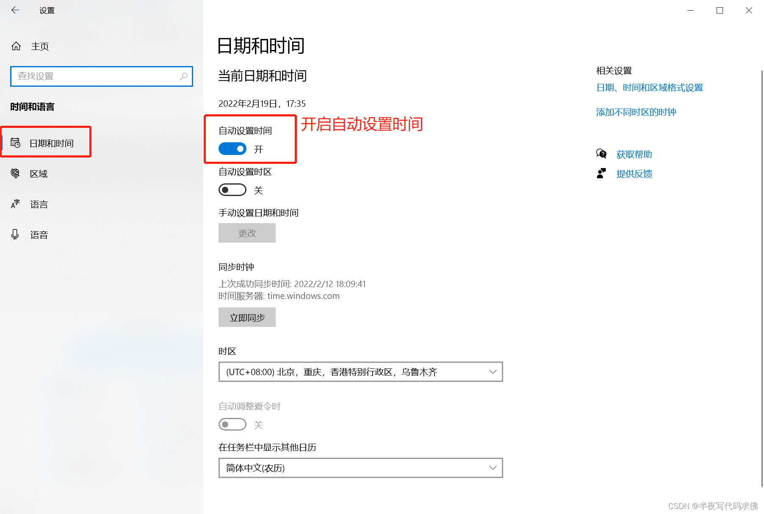
Task: Click the search magnifier in 查找设置
Action: [184, 76]
